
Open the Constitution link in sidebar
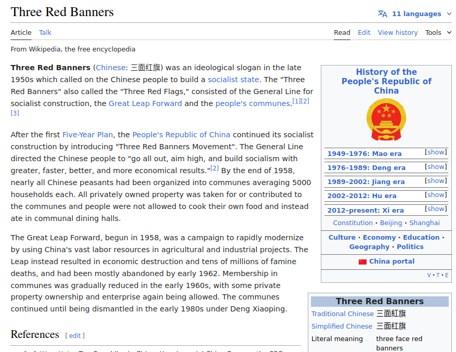click(x=353, y=223)
